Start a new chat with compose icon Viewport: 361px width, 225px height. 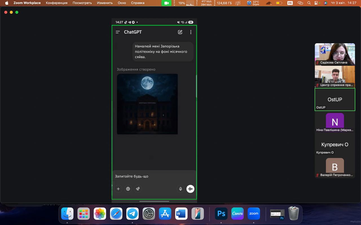click(180, 32)
